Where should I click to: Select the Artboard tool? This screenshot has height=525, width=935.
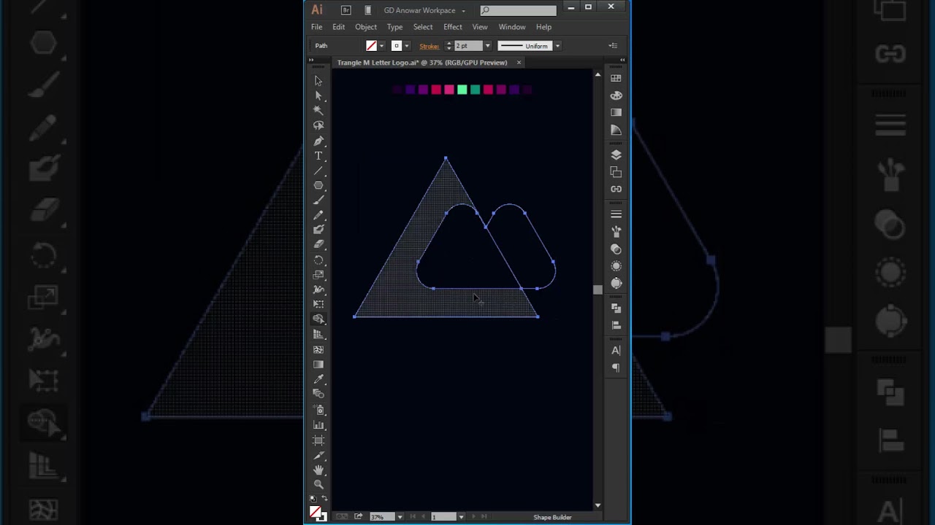318,440
